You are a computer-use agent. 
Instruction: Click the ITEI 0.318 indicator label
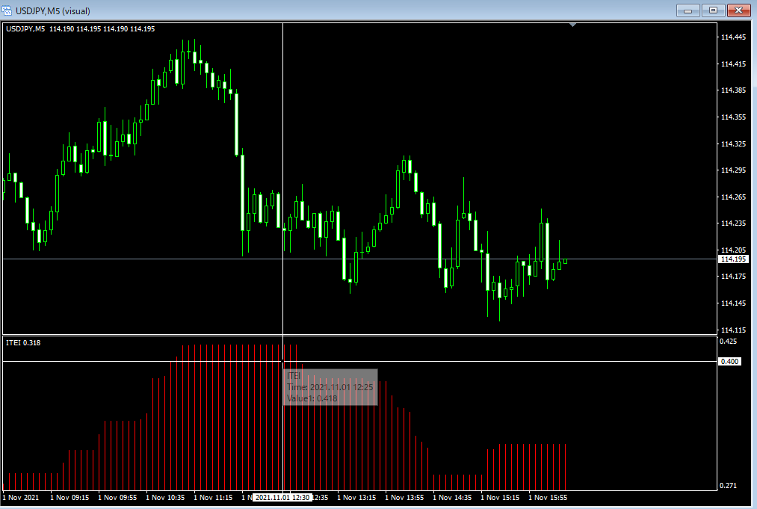click(x=23, y=343)
